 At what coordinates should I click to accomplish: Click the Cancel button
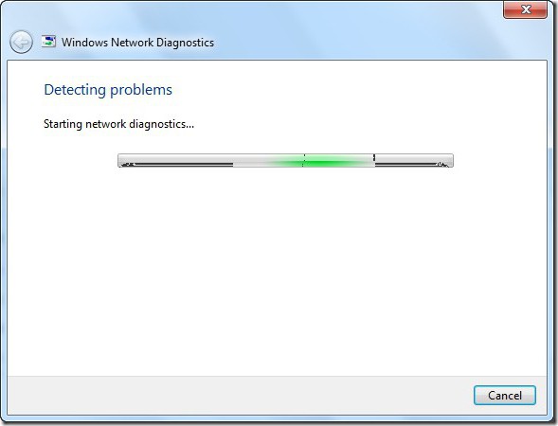[504, 395]
